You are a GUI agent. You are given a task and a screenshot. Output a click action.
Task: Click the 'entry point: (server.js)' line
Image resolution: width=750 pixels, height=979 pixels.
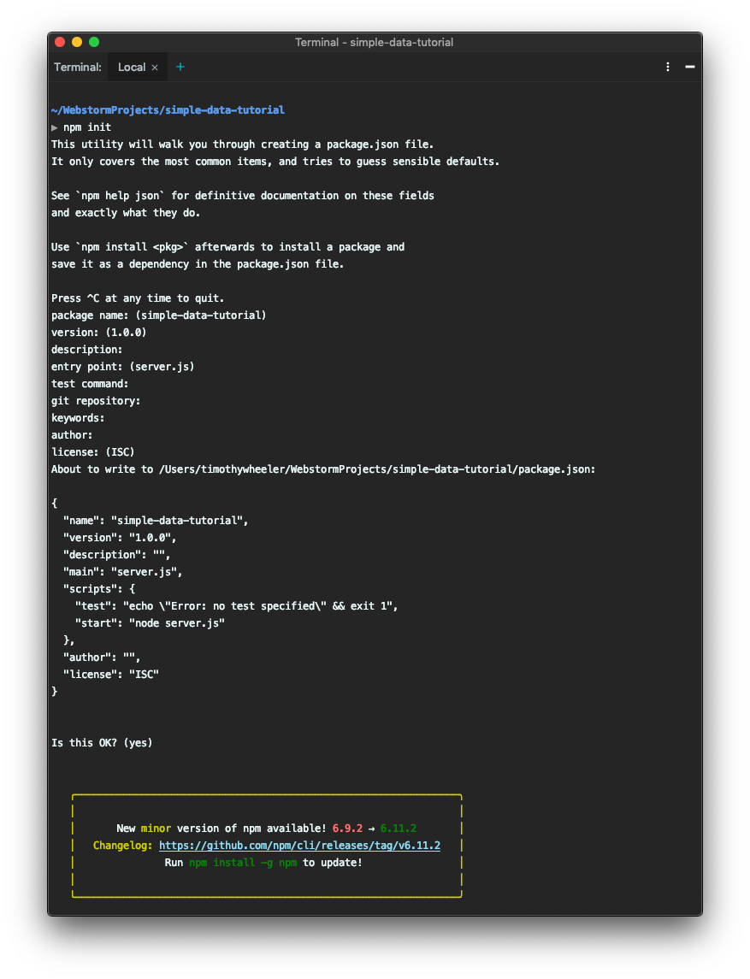[x=123, y=367]
